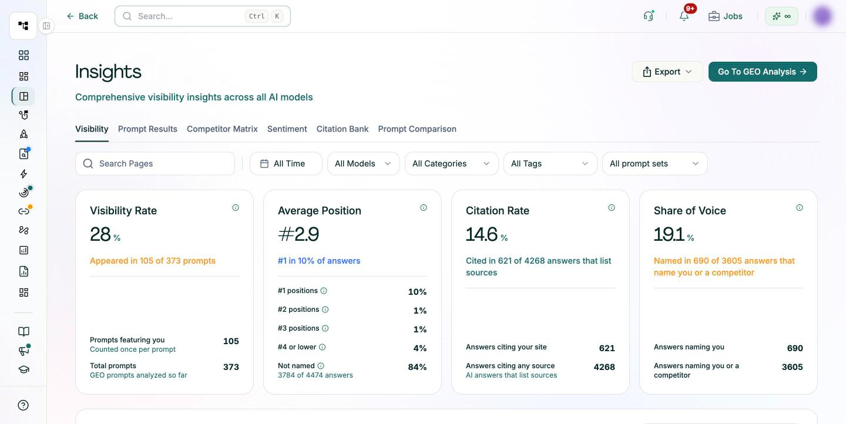846x424 pixels.
Task: Expand the All Models dropdown
Action: coord(364,163)
